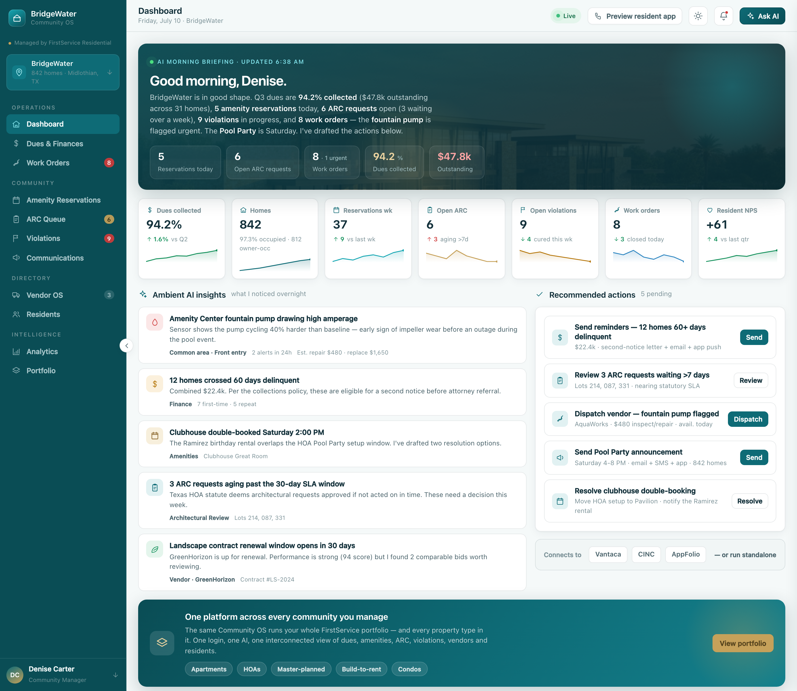
Task: Click Review for 3 ARC requests
Action: [x=750, y=381]
